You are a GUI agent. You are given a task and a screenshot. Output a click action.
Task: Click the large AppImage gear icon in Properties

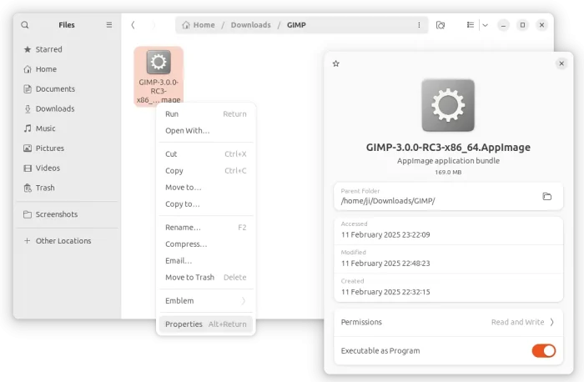point(448,105)
